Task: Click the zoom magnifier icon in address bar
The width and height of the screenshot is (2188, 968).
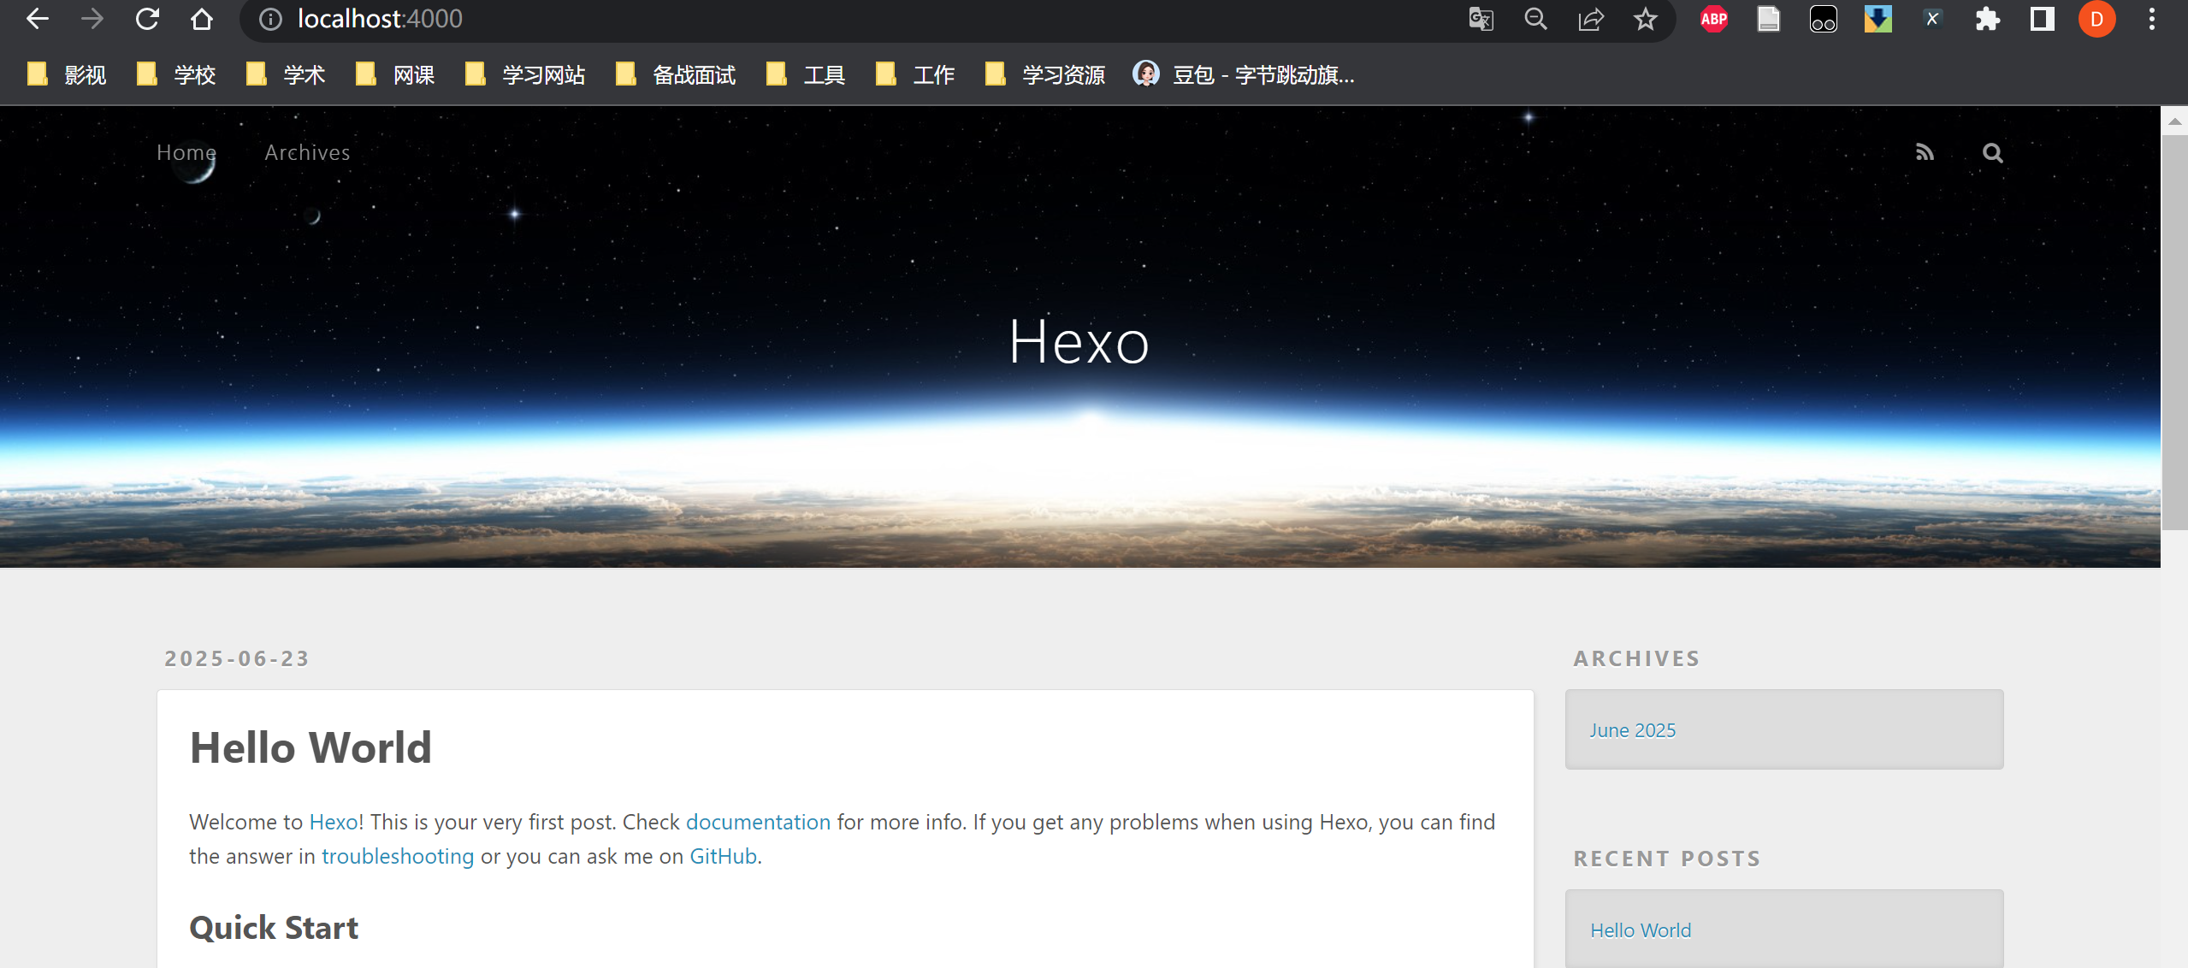Action: click(1535, 19)
